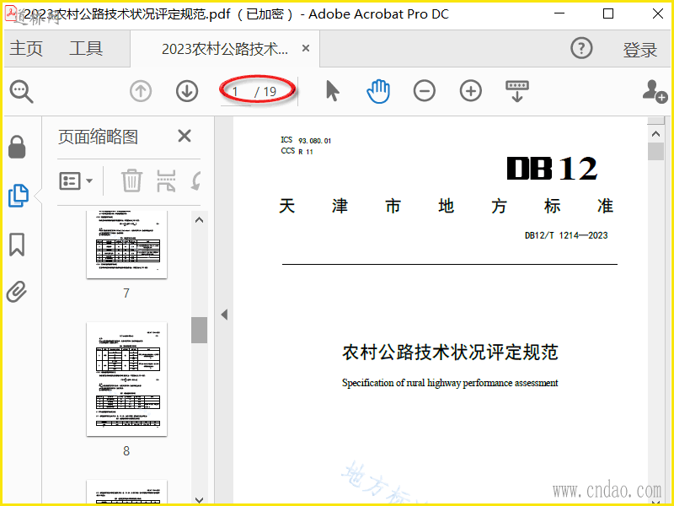Image resolution: width=674 pixels, height=506 pixels.
Task: Click the rotate pages icon
Action: [x=196, y=180]
